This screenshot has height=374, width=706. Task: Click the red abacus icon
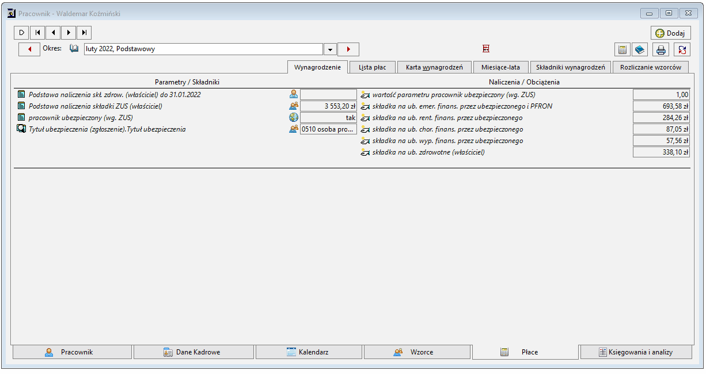(x=486, y=49)
